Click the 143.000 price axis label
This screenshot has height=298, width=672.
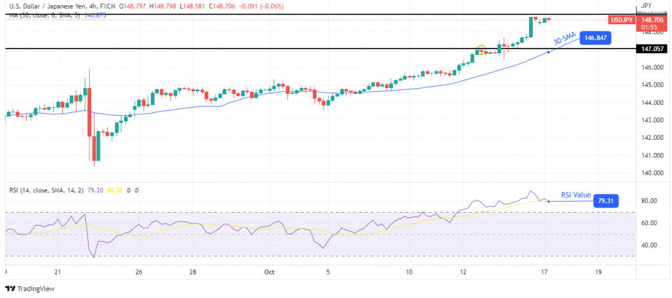pyautogui.click(x=652, y=120)
